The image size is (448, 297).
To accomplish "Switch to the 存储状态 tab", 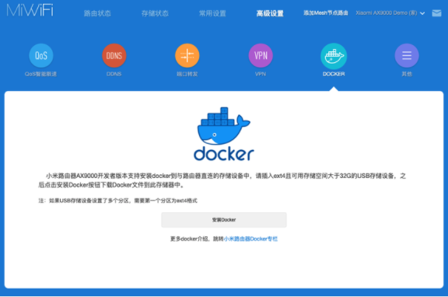I will [x=155, y=13].
